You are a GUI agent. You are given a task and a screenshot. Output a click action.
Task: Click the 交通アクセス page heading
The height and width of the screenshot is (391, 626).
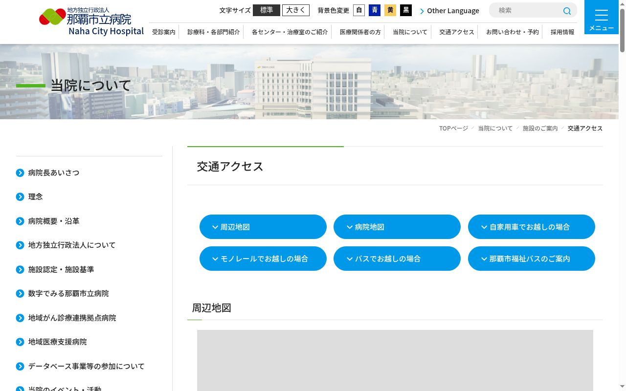[x=230, y=166]
